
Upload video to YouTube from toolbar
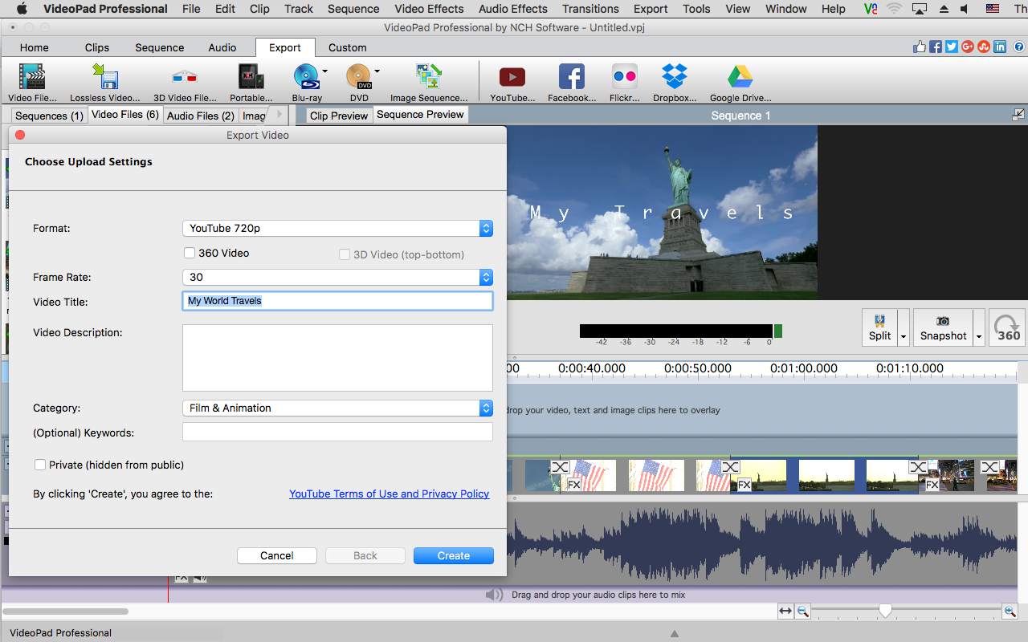click(x=512, y=83)
